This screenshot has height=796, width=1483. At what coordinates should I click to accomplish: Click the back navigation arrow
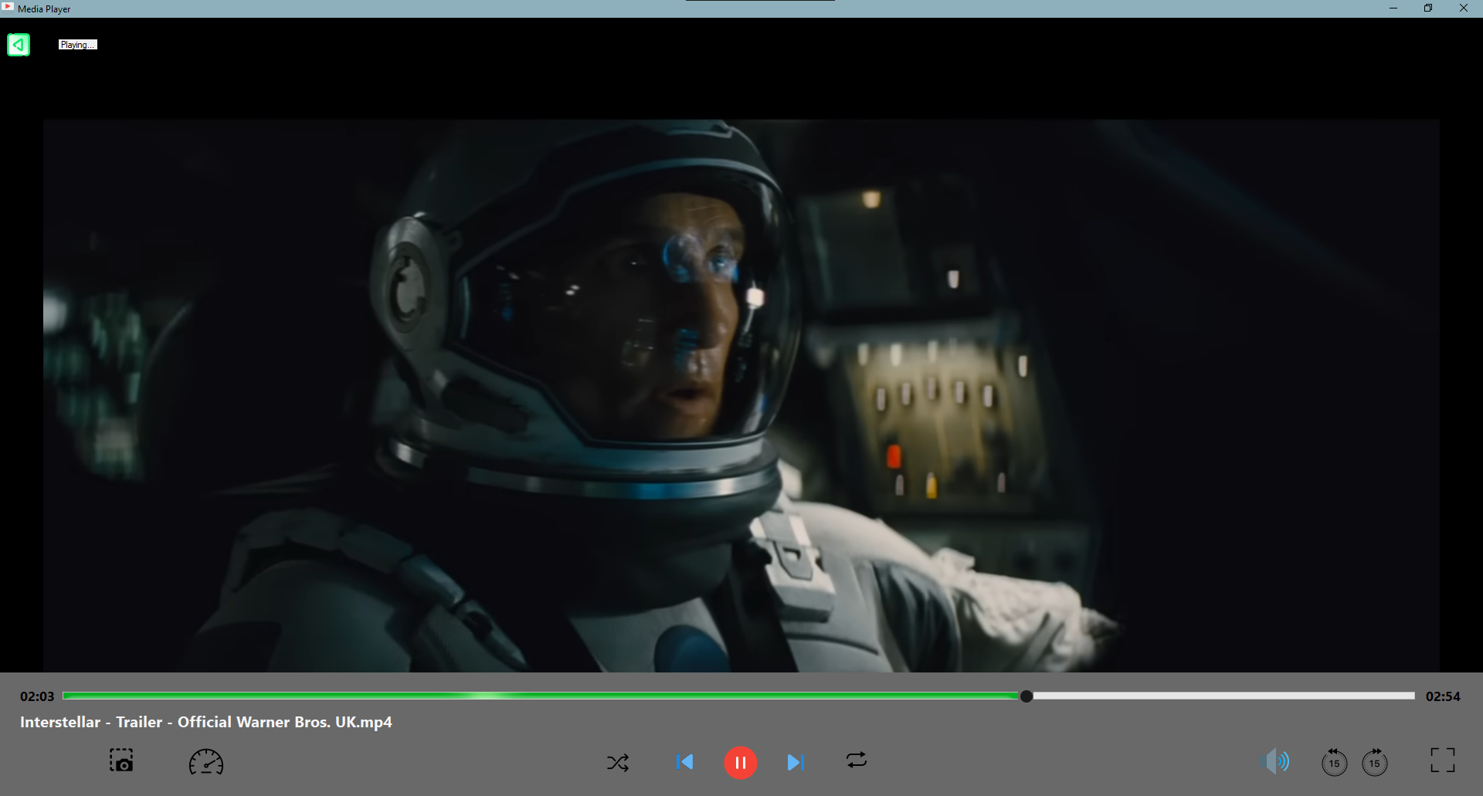[19, 44]
